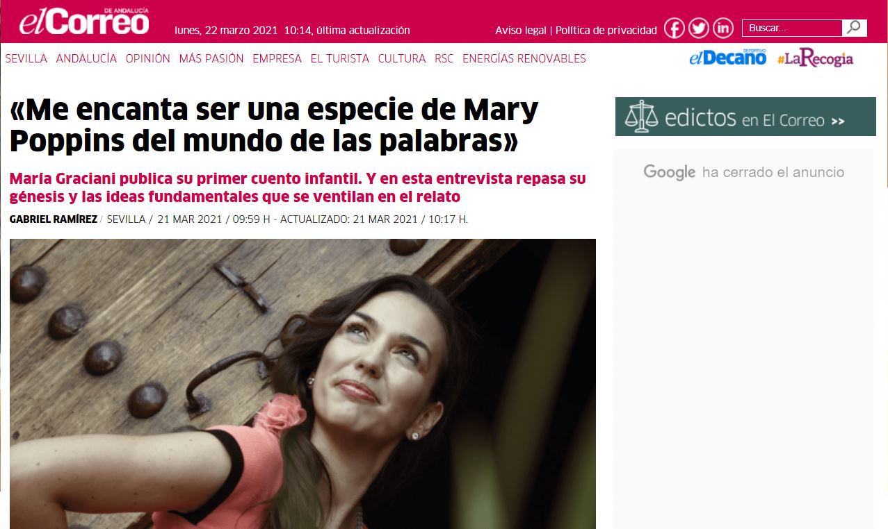Click the Aviso legal link

[x=521, y=30]
